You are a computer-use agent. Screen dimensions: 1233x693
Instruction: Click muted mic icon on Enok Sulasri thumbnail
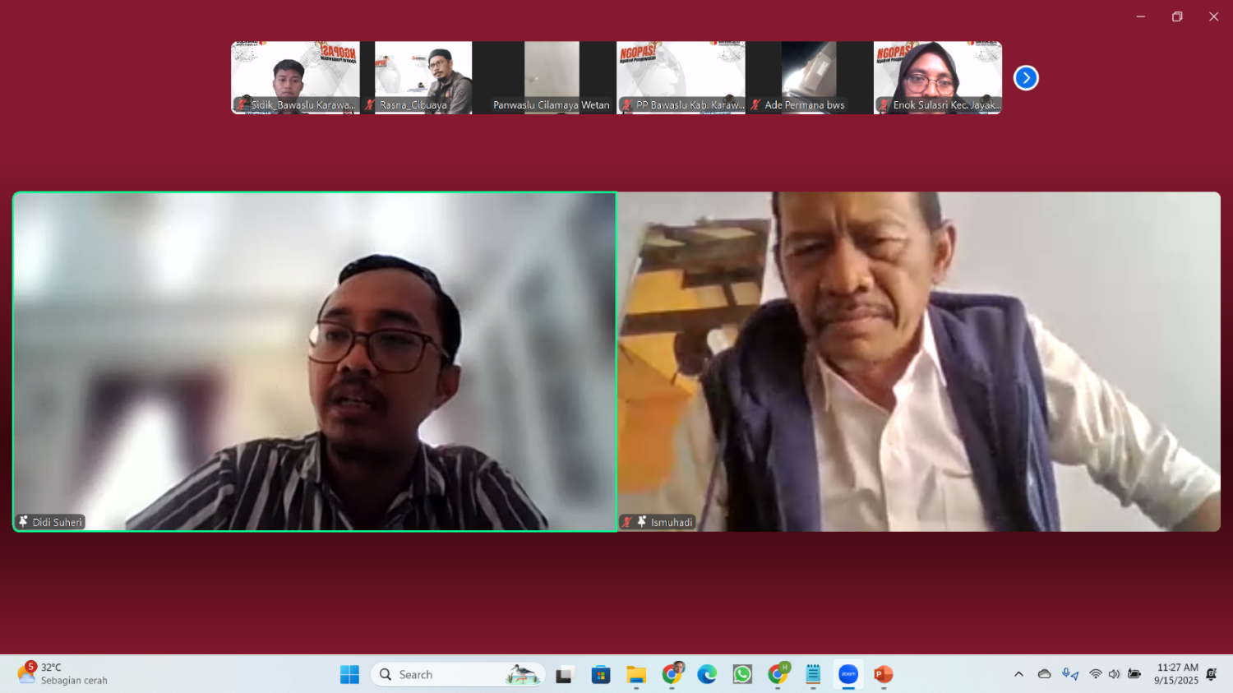(884, 104)
